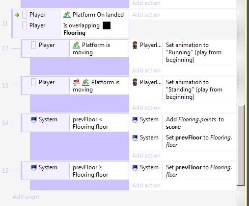Image resolution: width=249 pixels, height=206 pixels.
Task: Click the black Flooring object swatch
Action: pos(107,25)
